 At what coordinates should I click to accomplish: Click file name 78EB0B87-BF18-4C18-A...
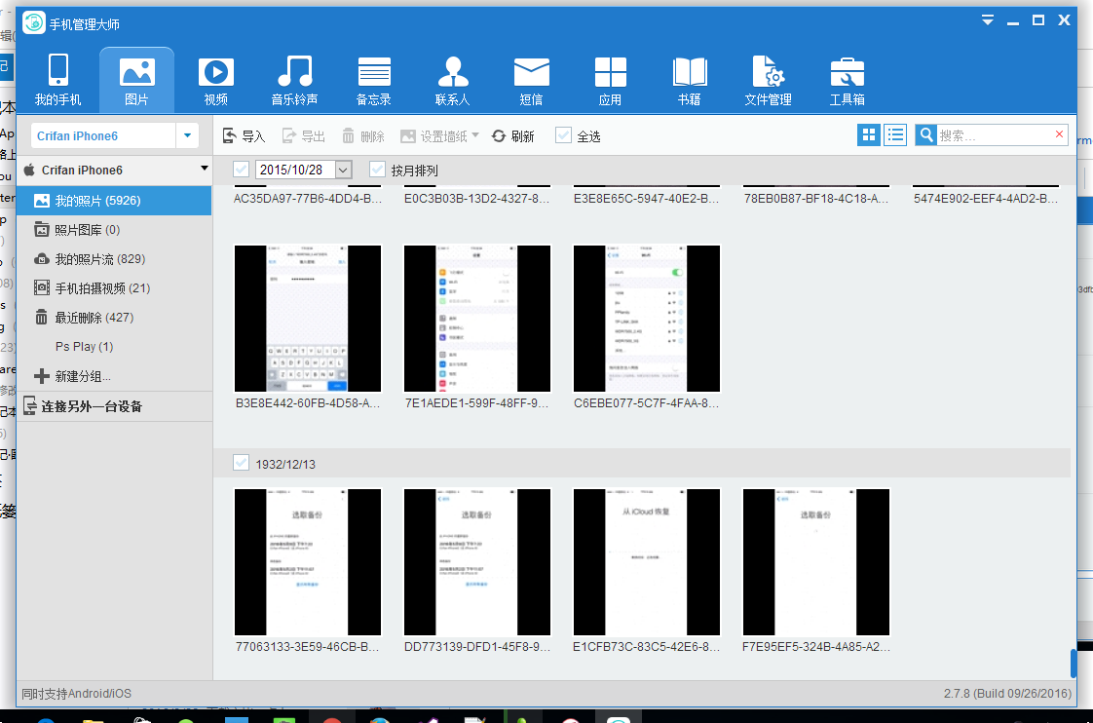816,199
